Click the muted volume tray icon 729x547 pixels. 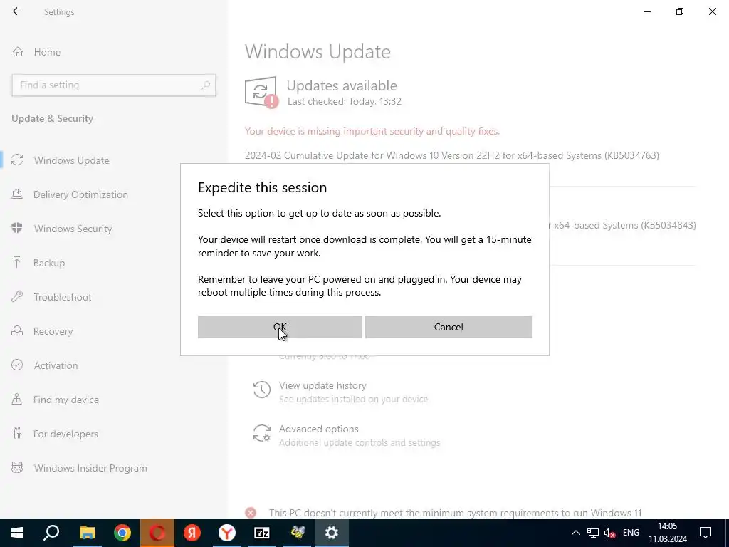(x=609, y=533)
